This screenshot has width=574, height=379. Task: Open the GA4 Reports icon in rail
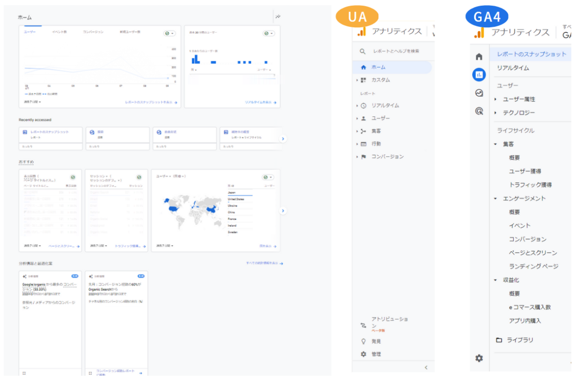(x=479, y=75)
